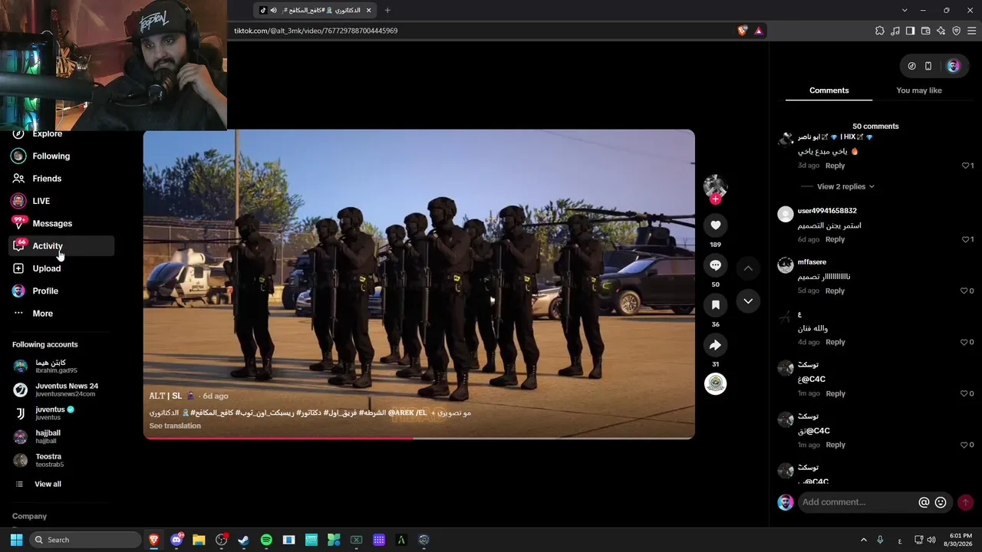Open the browser Extensions puzzle icon
Screen dimensions: 982x552
[x=879, y=31]
